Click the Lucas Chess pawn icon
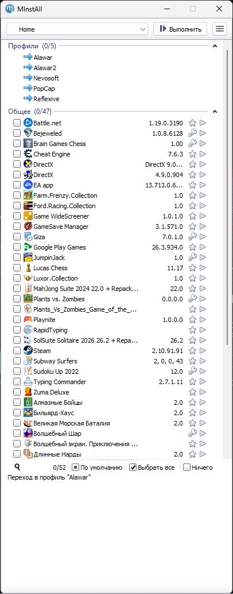This screenshot has height=594, width=233. (28, 268)
